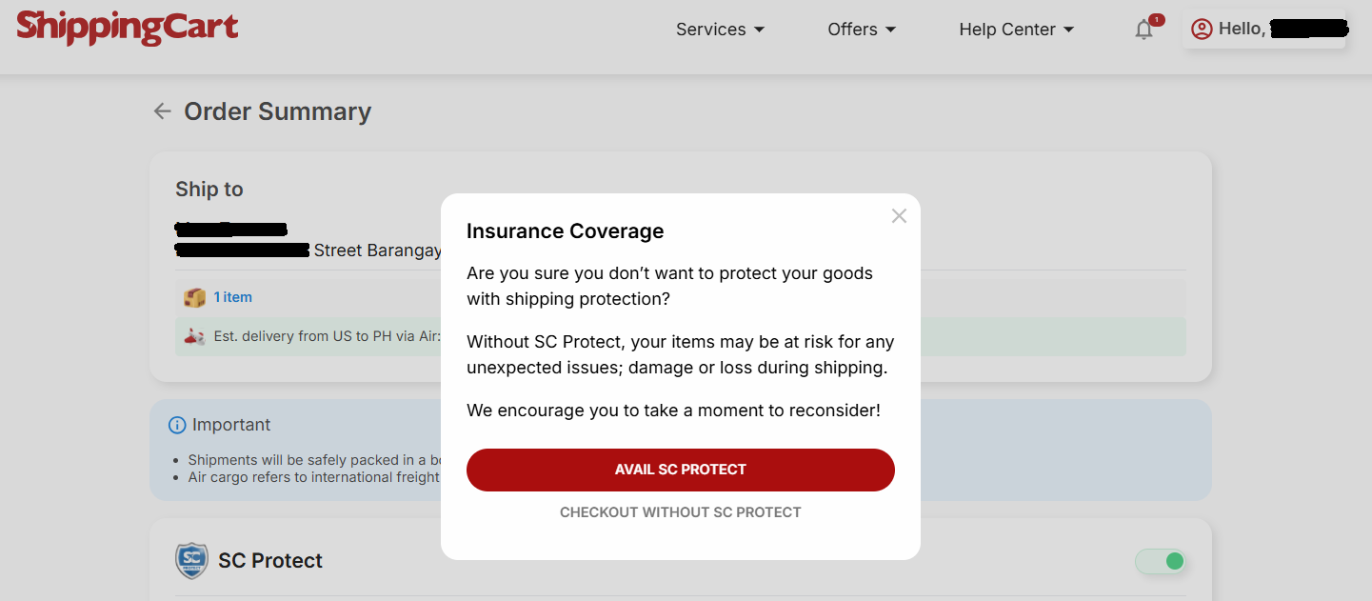The height and width of the screenshot is (601, 1372).
Task: Expand the Services dropdown menu
Action: 720,30
